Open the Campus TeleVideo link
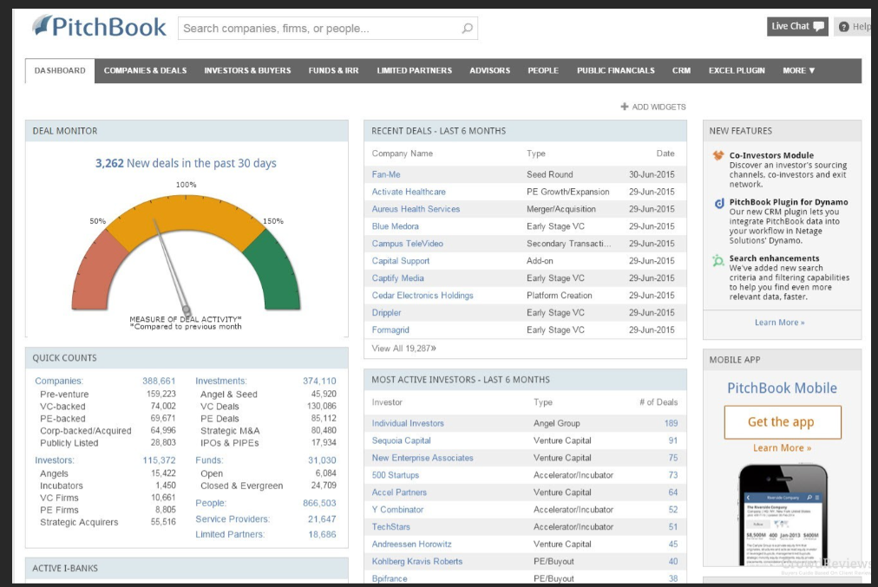The width and height of the screenshot is (878, 587). click(x=407, y=244)
